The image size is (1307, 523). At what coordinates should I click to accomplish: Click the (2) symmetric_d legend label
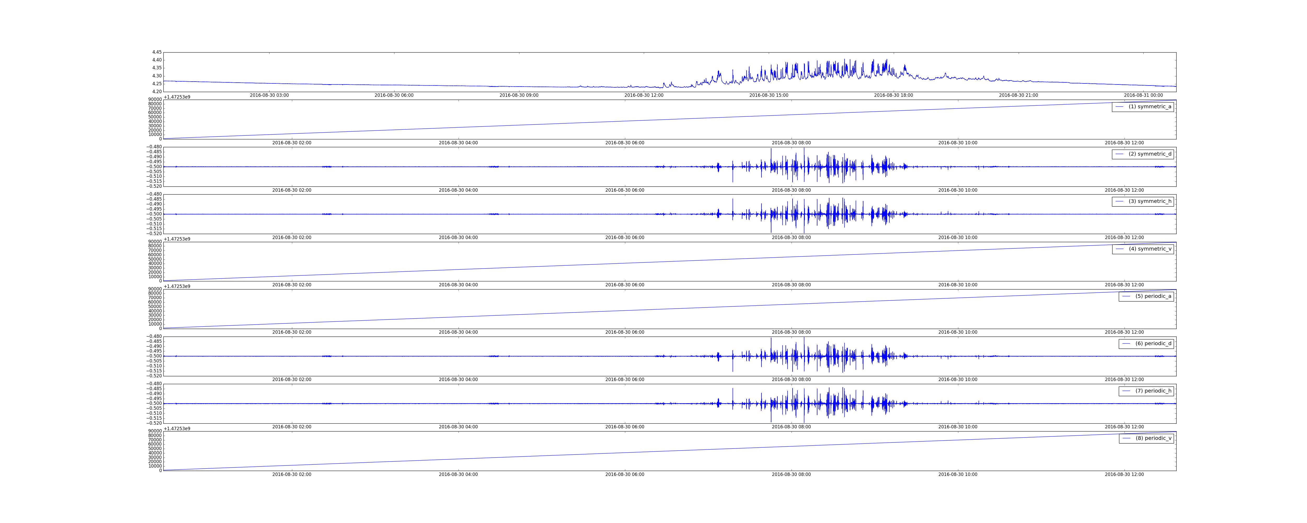(1150, 154)
